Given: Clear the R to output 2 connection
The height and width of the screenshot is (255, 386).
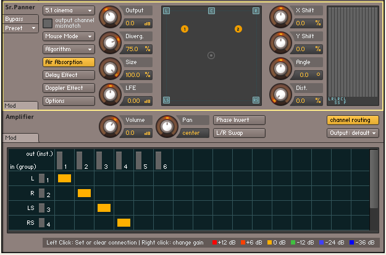Looking at the screenshot, I should click(84, 193).
